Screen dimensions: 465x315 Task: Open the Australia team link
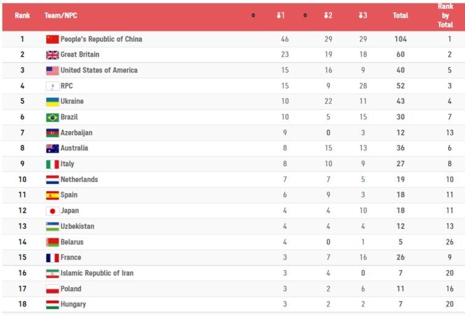click(74, 148)
